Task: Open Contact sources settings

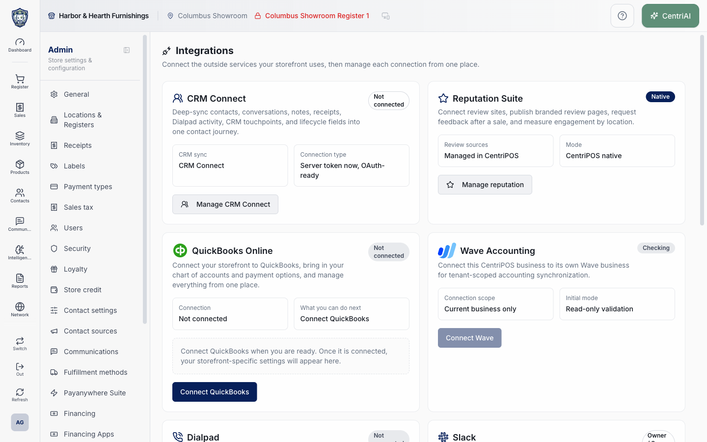Action: [91, 331]
